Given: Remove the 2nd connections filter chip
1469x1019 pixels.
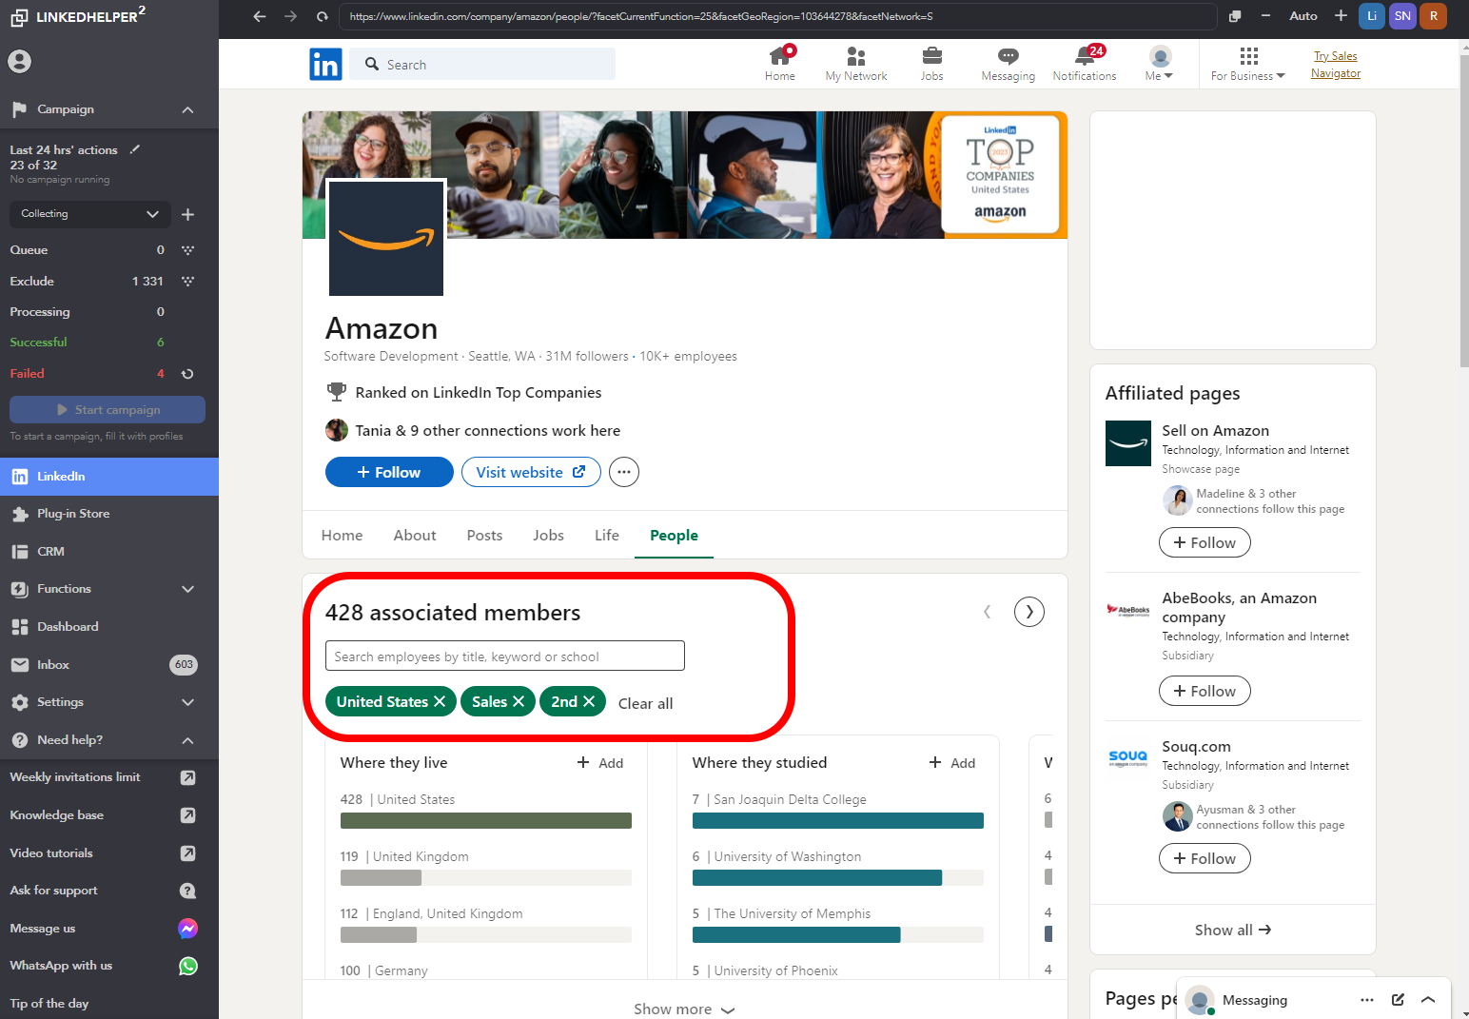Looking at the screenshot, I should (589, 701).
